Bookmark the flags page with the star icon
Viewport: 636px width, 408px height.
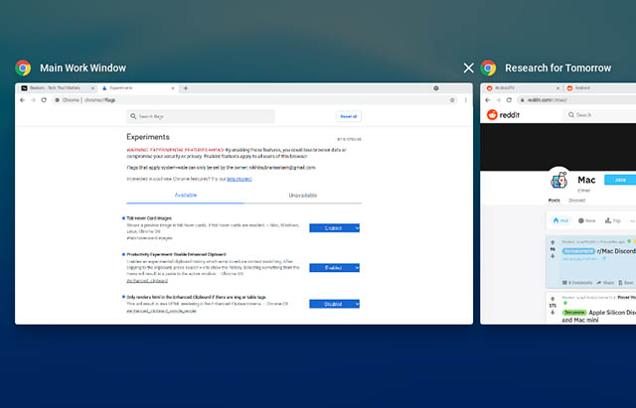(x=452, y=99)
